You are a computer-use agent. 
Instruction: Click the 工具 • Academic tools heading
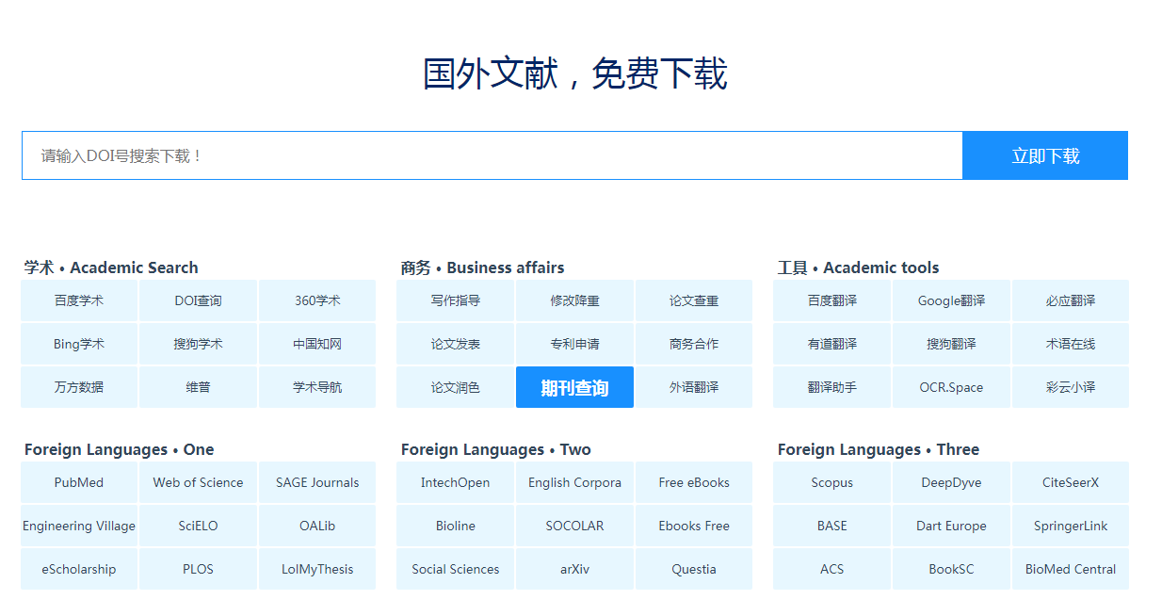click(858, 267)
